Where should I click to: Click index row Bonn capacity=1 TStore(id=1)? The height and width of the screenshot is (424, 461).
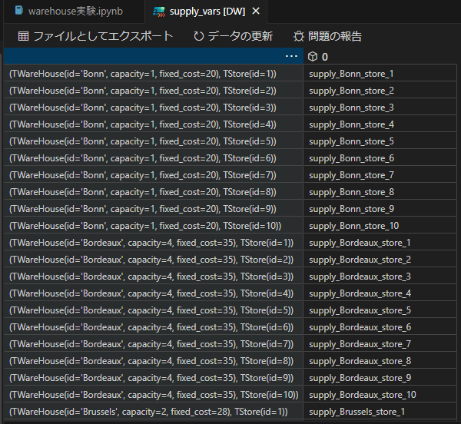[x=154, y=74]
